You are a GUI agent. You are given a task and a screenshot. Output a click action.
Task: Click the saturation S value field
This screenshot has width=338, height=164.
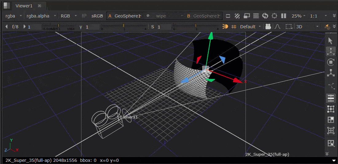click(x=163, y=27)
